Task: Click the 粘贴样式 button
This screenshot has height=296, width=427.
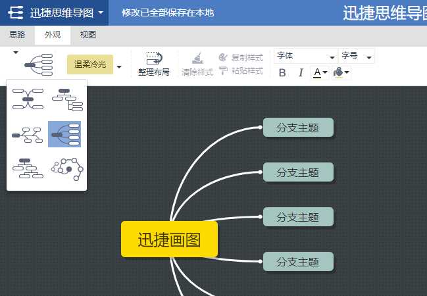Action: tap(241, 71)
